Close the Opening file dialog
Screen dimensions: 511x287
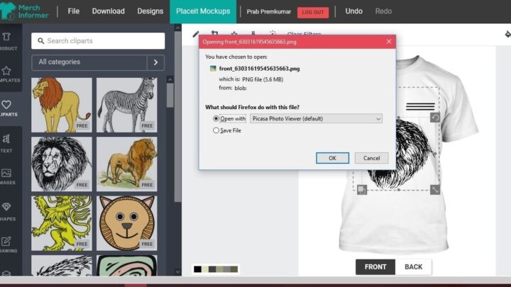388,41
